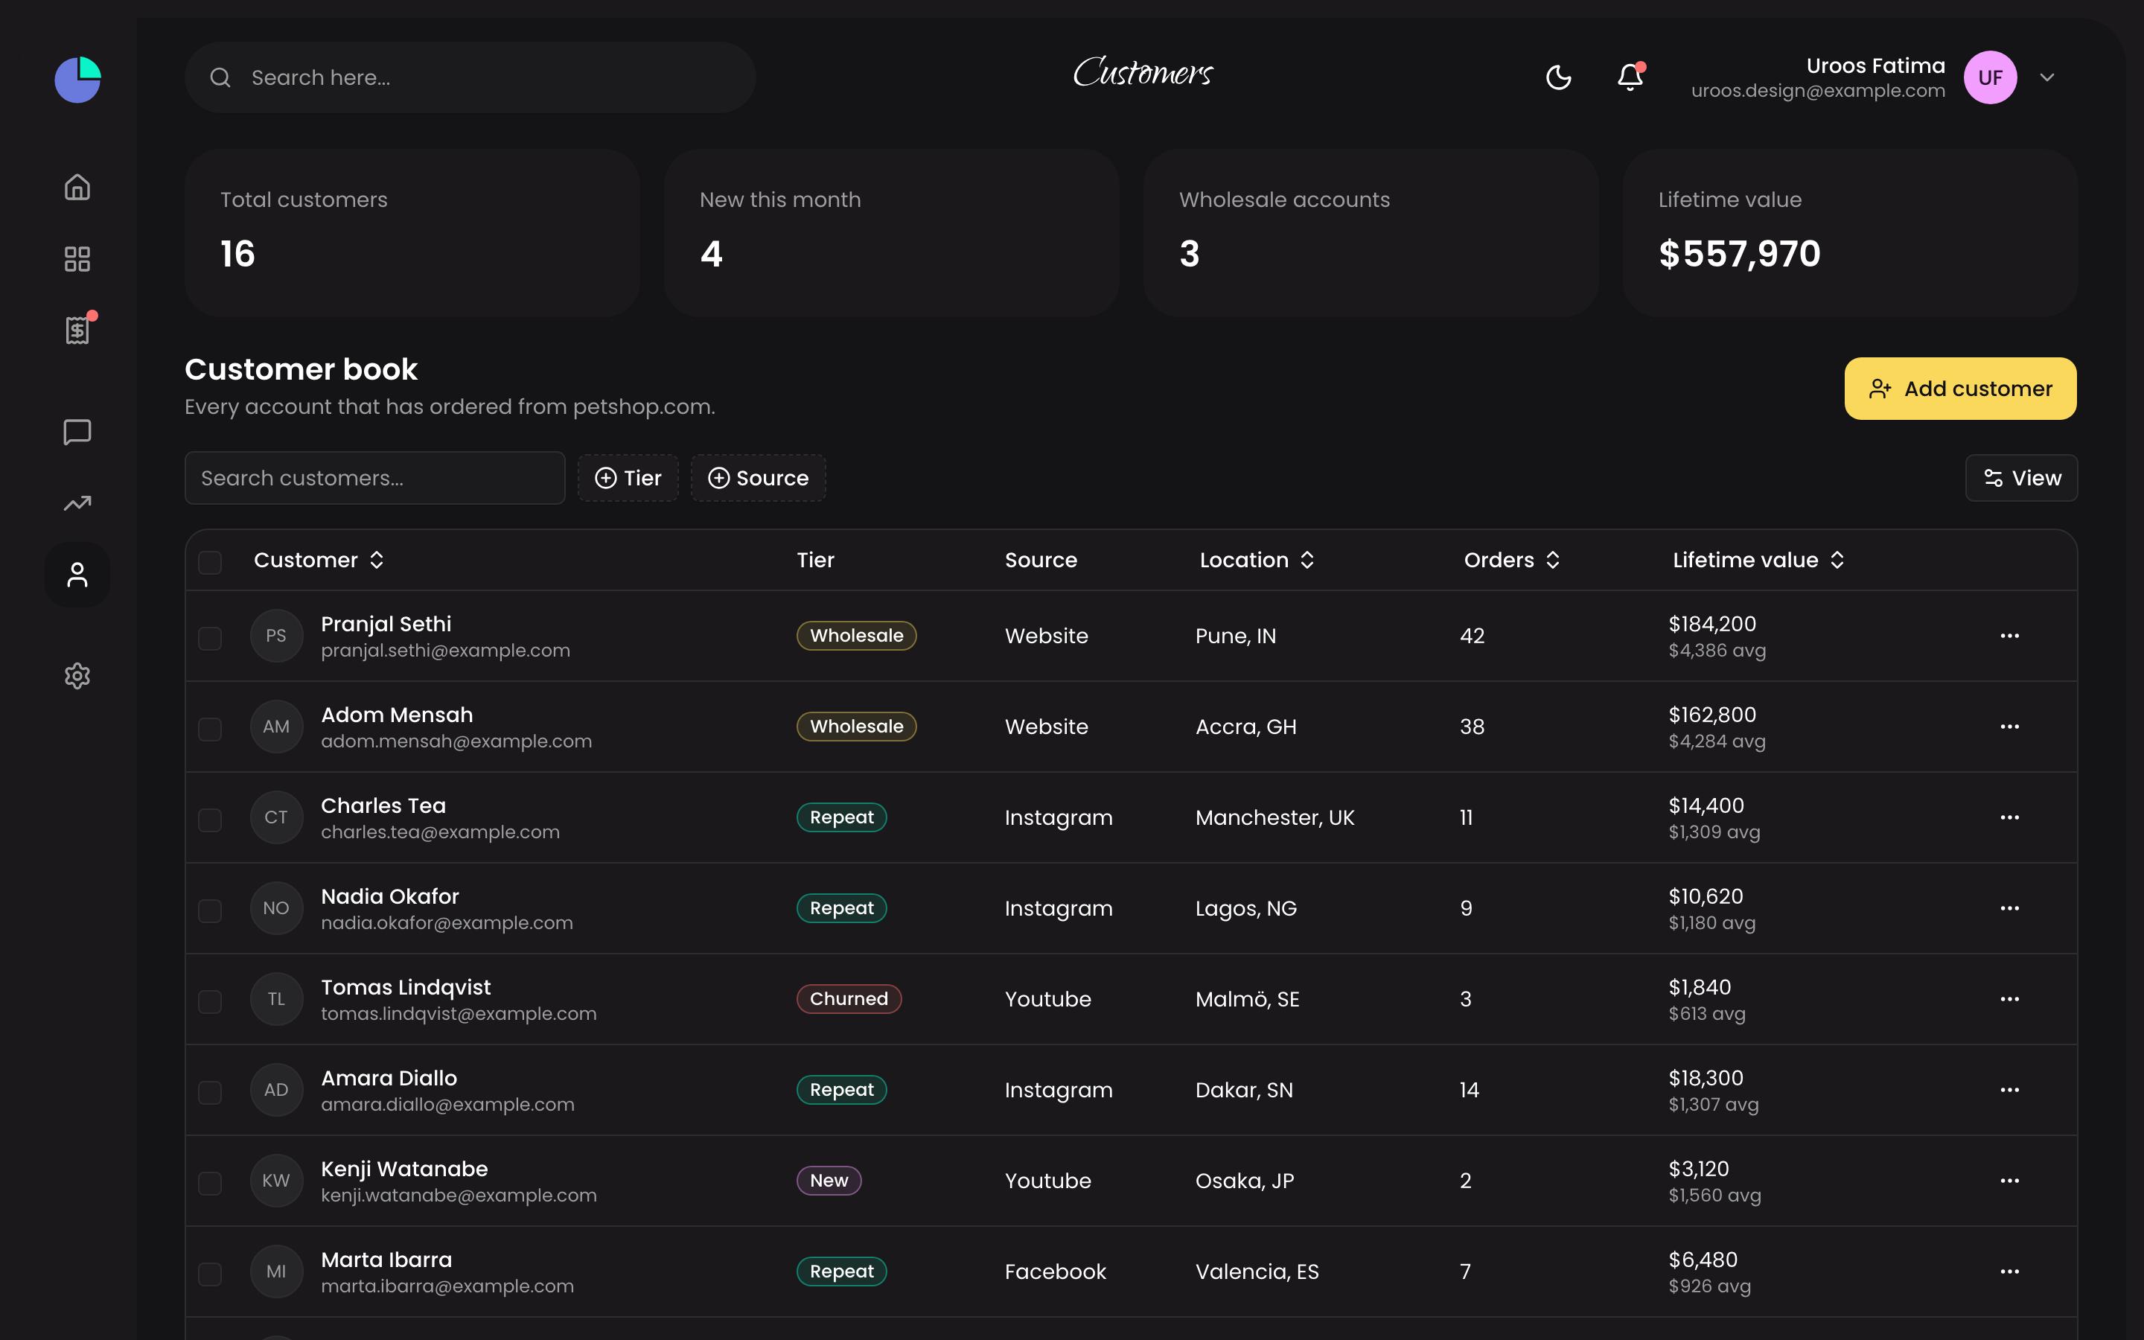Viewport: 2144px width, 1340px height.
Task: Click Repeat badge for Marta Ibarra
Action: click(842, 1272)
